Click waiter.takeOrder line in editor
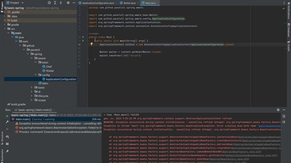Screen dimensions: 291x163 [x=120, y=55]
